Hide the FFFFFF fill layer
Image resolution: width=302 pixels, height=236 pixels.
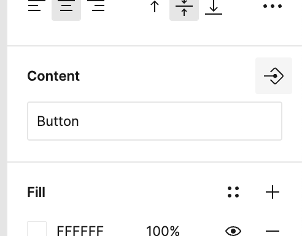pyautogui.click(x=233, y=231)
